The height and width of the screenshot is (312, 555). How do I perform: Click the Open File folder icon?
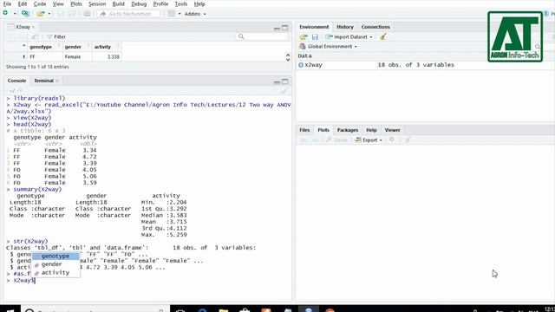coord(41,14)
